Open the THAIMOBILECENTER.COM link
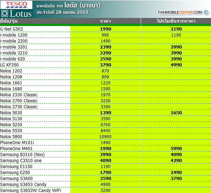The width and height of the screenshot is (211, 193). pos(180,12)
